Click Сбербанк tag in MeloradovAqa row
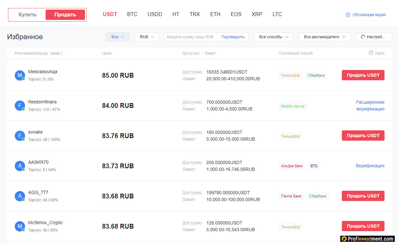Image resolution: width=398 pixels, height=245 pixels. (316, 75)
